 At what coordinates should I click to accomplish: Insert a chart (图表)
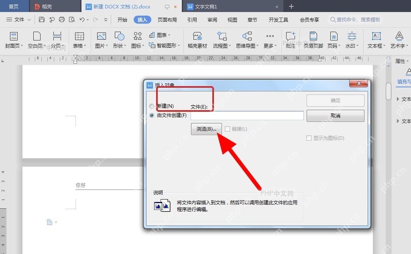point(160,35)
